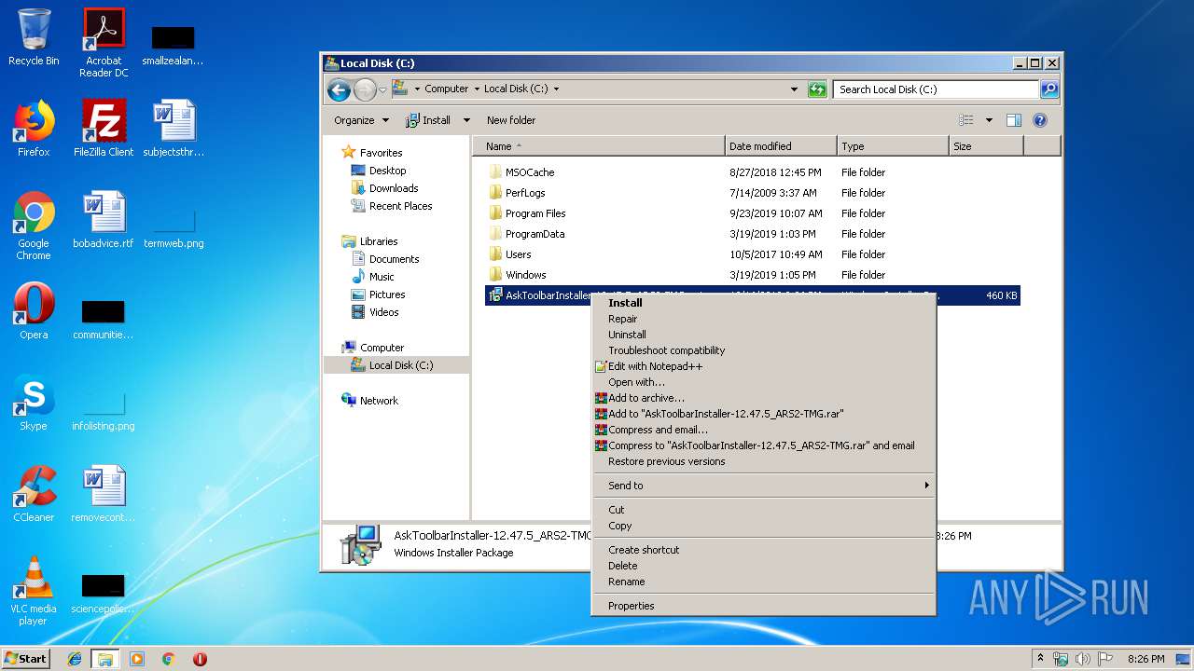Screen dimensions: 1194x671
Task: Open the Explorer help question-mark icon
Action: (x=1040, y=120)
